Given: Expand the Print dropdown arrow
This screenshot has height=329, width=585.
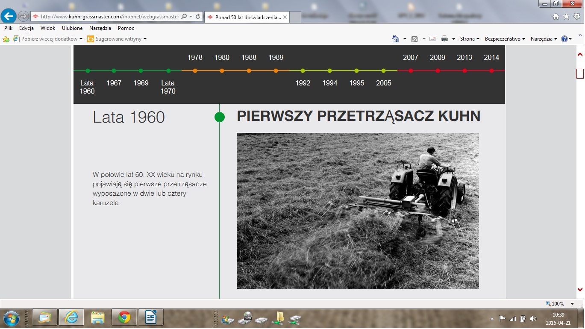Looking at the screenshot, I should tap(453, 39).
